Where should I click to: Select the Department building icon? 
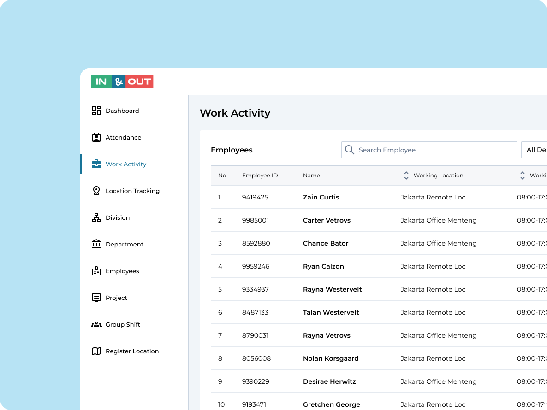(x=96, y=244)
